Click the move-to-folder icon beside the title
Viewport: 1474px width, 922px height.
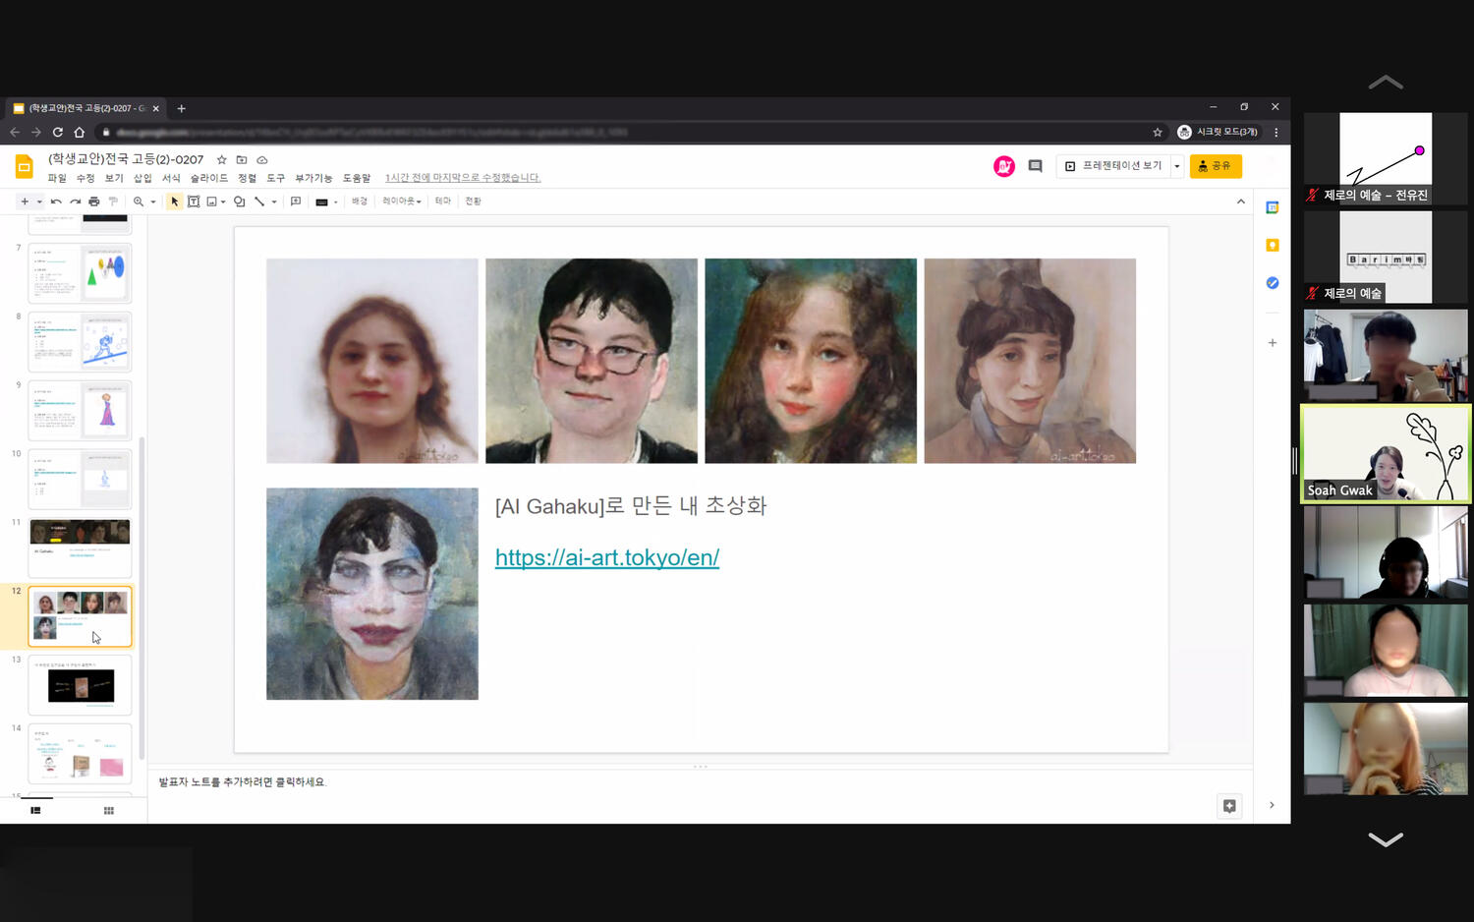[242, 159]
